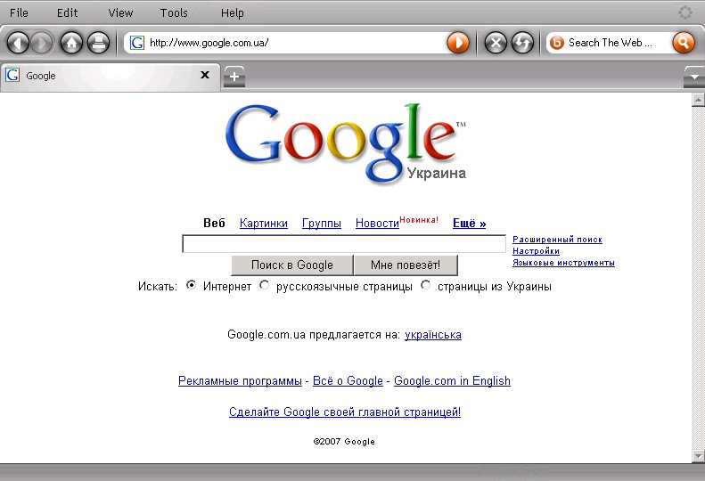The width and height of the screenshot is (705, 481).
Task: Click the Stop loading X icon
Action: coord(496,43)
